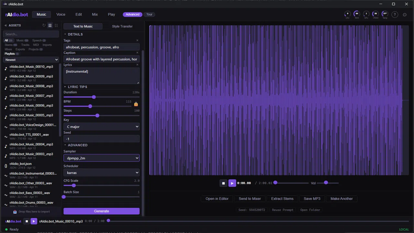414x233 pixels.
Task: Collapse the ADVANCED section
Action: [76, 145]
